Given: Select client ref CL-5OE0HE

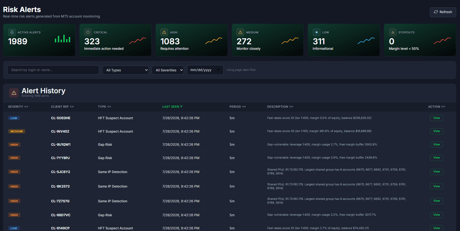Looking at the screenshot, I should [x=61, y=118].
